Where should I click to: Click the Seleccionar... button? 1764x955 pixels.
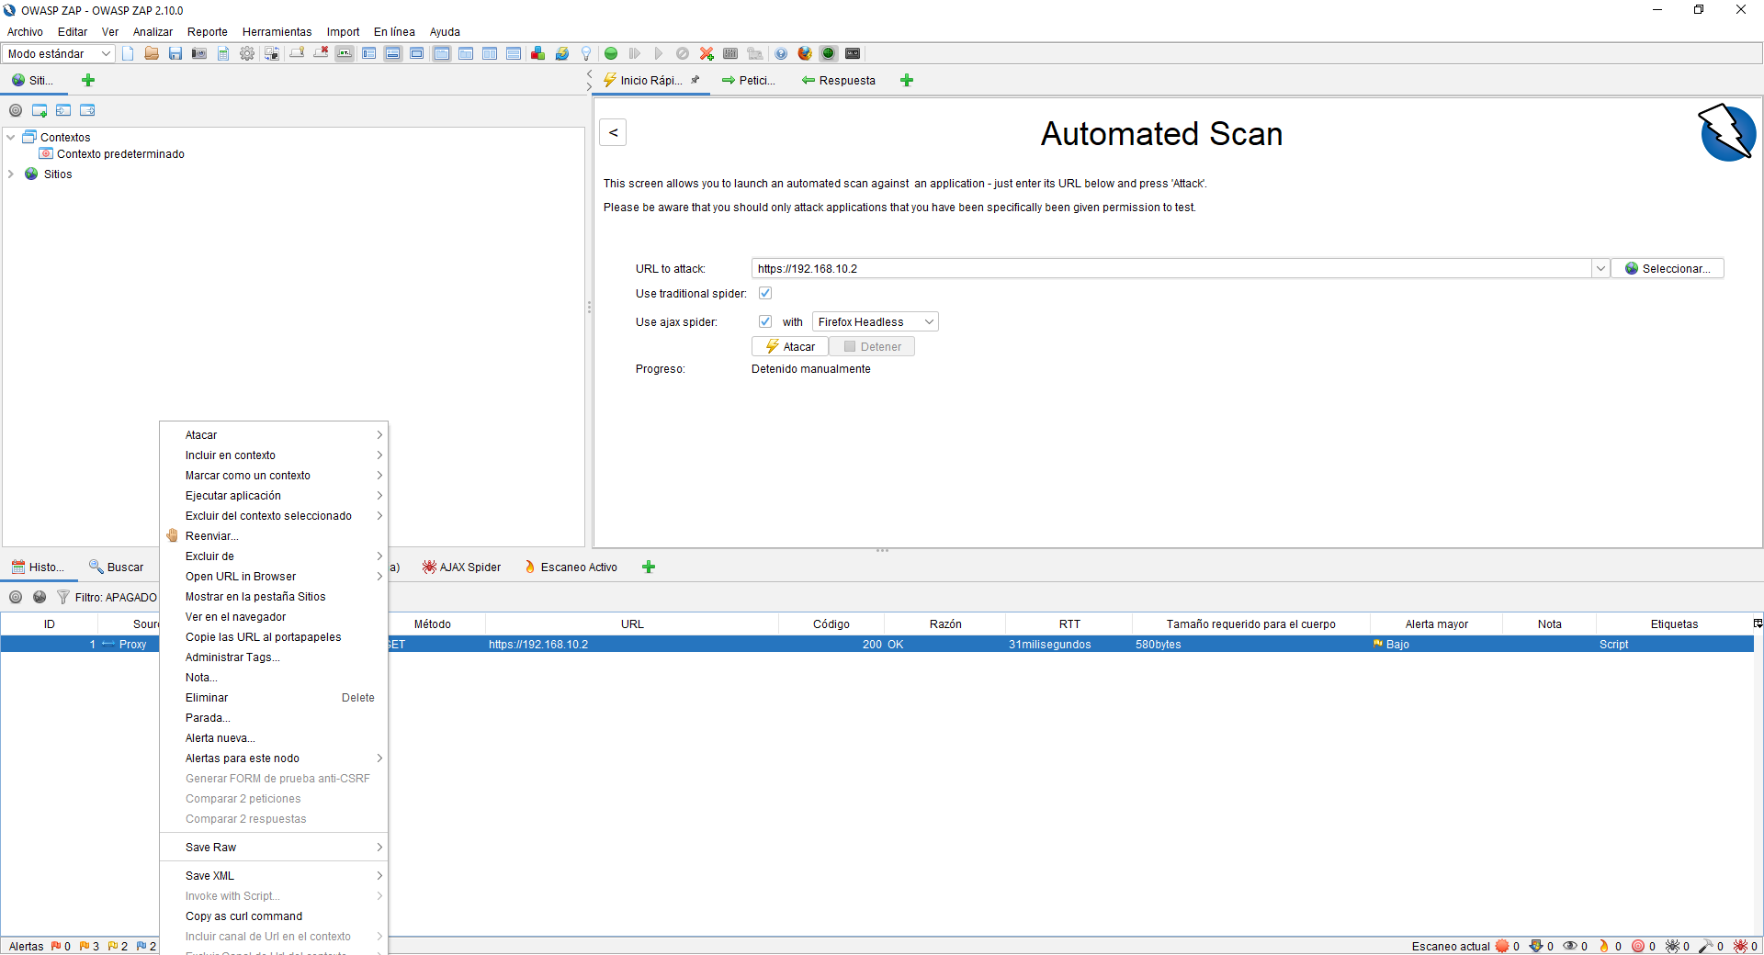tap(1668, 268)
